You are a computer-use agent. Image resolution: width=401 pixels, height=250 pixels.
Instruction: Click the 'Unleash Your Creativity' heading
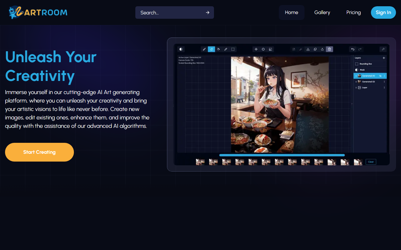pos(51,66)
